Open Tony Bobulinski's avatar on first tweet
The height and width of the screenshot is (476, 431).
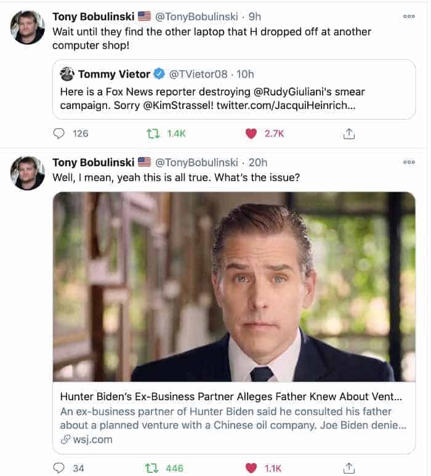coord(28,27)
